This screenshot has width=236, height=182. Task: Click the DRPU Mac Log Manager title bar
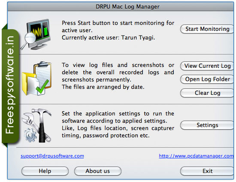point(121,6)
